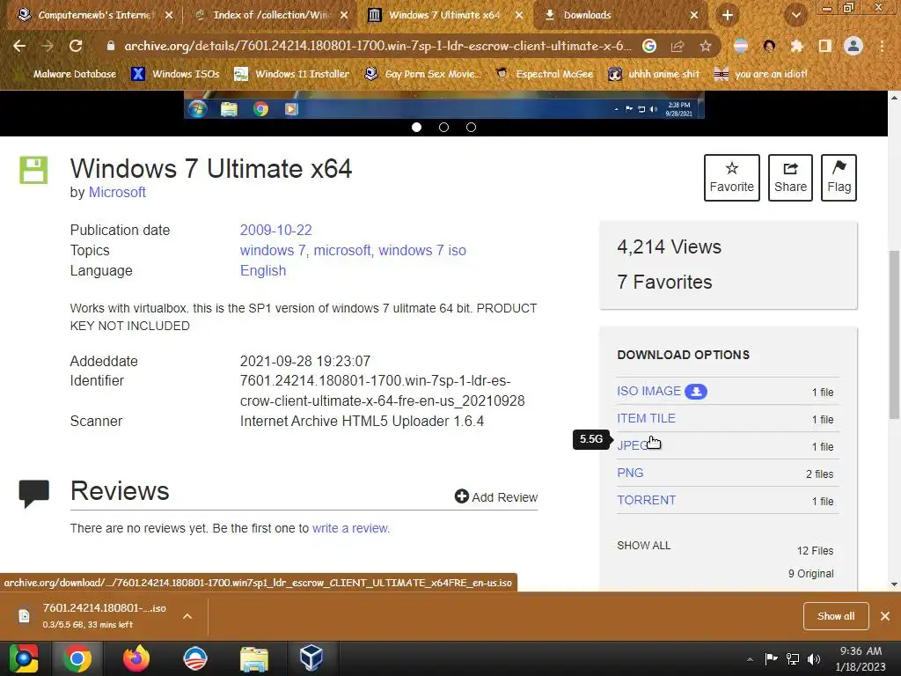Open the network tray icon
Image resolution: width=901 pixels, height=676 pixels.
click(x=793, y=659)
